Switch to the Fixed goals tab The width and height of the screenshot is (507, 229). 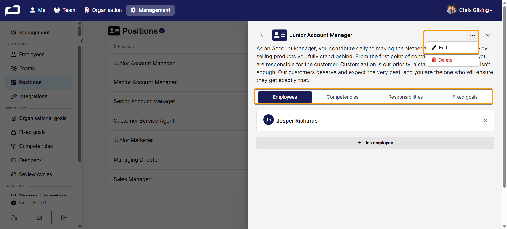click(465, 97)
